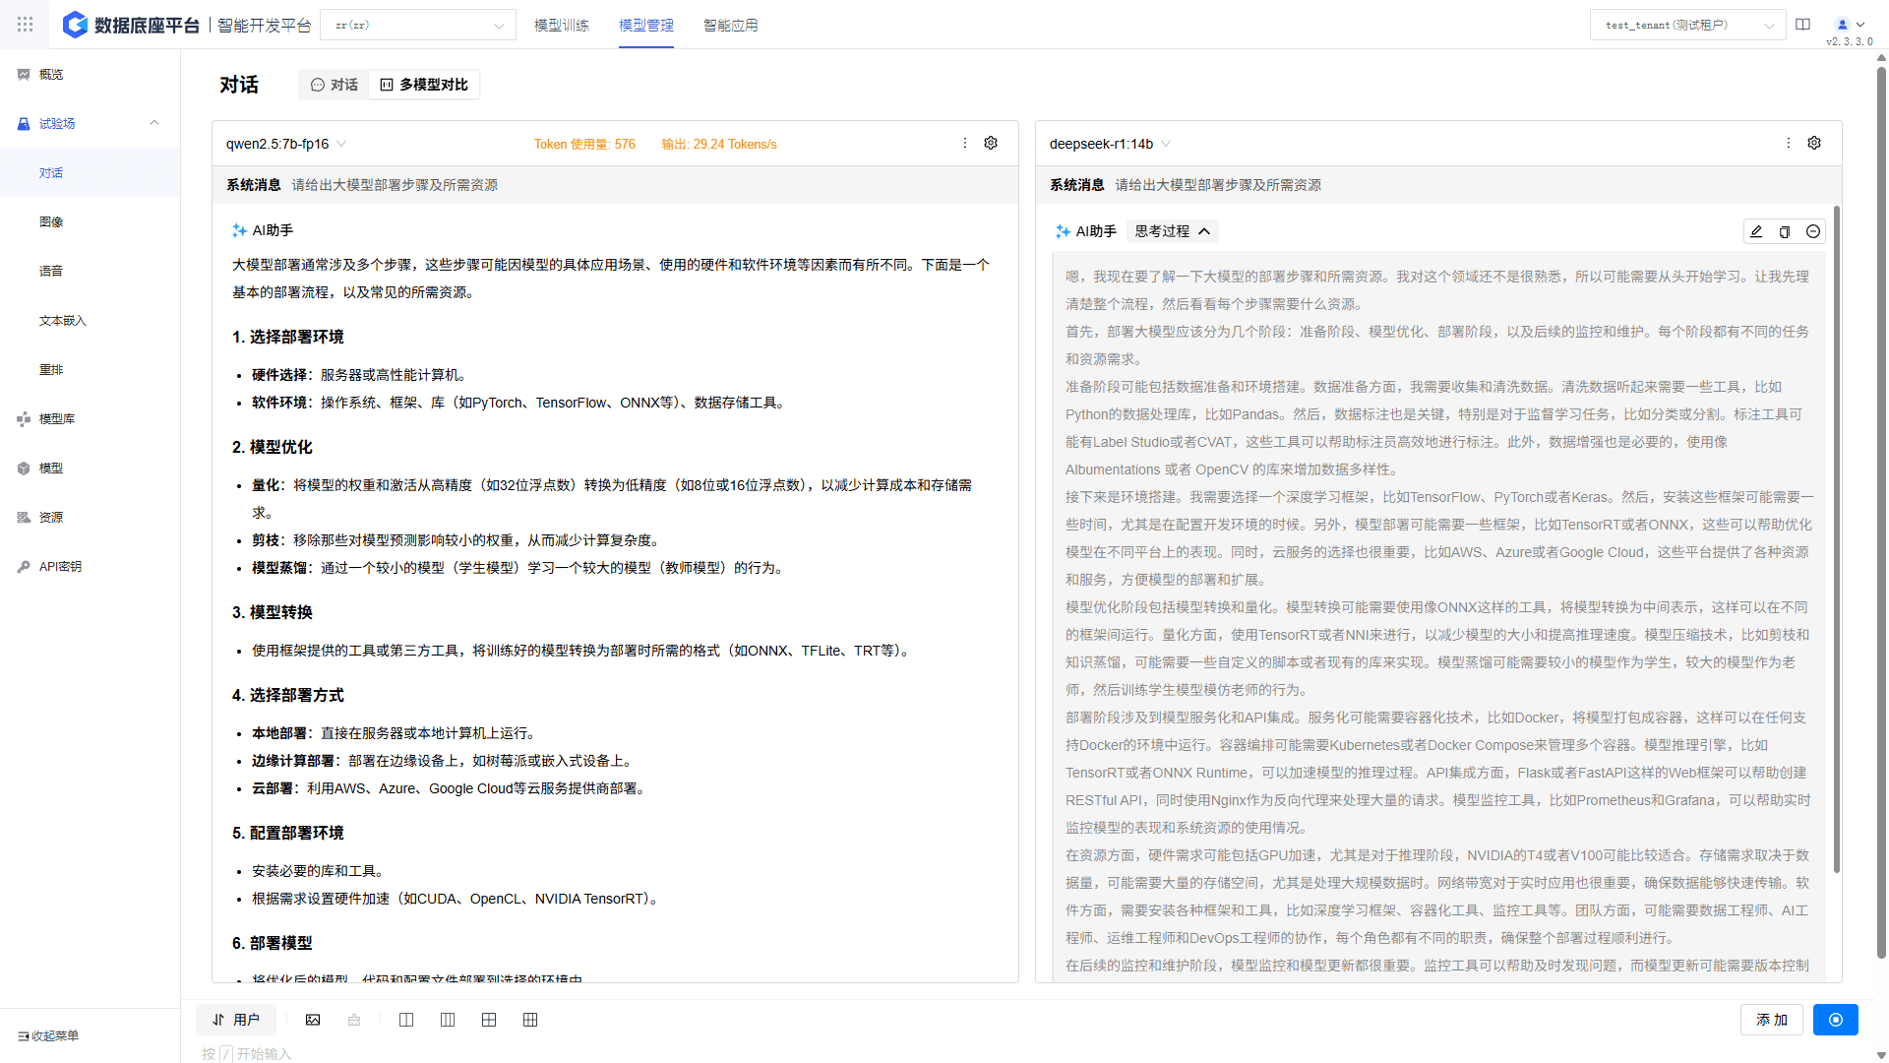This screenshot has height=1063, width=1889.
Task: Select the two-column layout icon
Action: [x=406, y=1020]
